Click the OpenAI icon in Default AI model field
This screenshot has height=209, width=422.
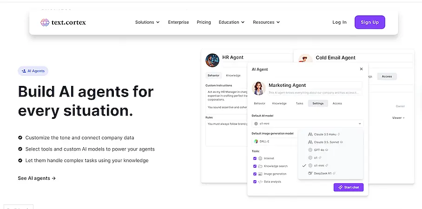256,124
